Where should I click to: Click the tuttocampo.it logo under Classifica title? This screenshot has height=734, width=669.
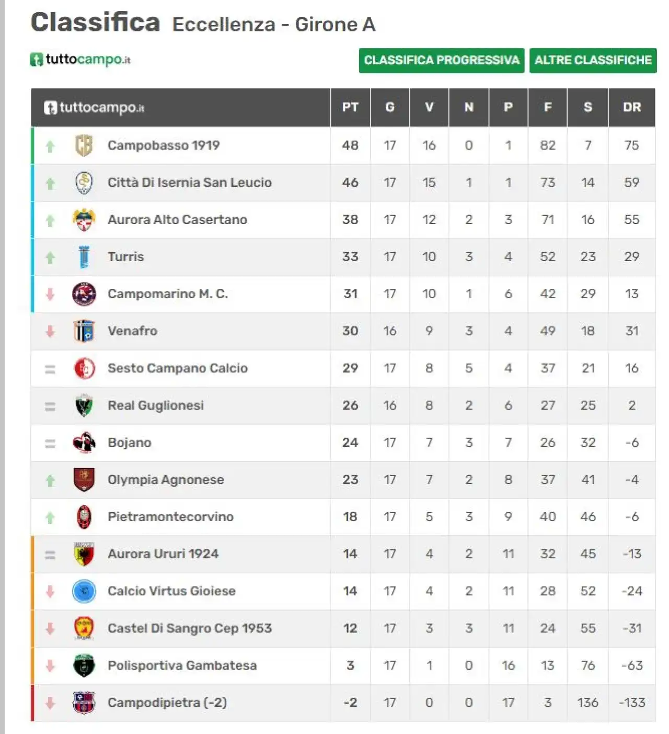[x=80, y=59]
